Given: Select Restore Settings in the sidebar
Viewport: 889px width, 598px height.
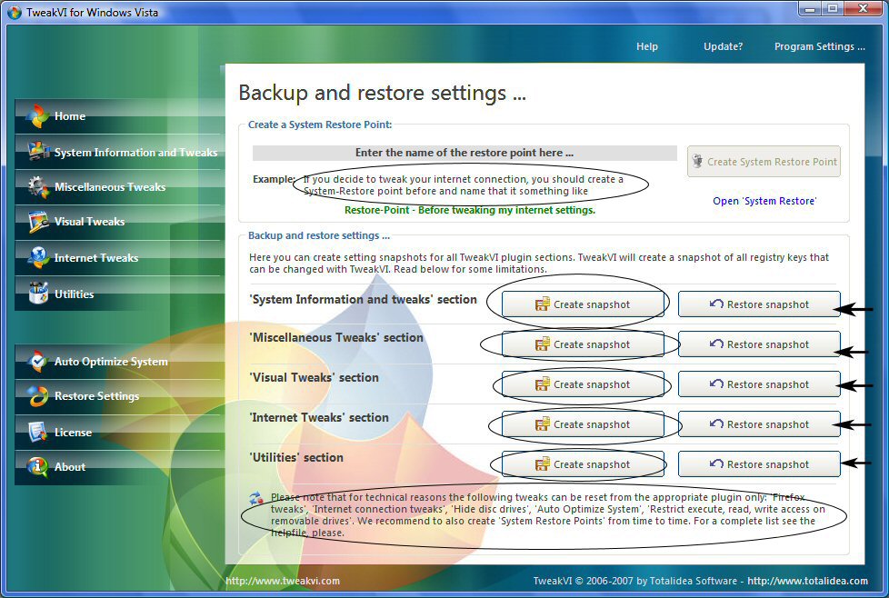Looking at the screenshot, I should (x=119, y=396).
